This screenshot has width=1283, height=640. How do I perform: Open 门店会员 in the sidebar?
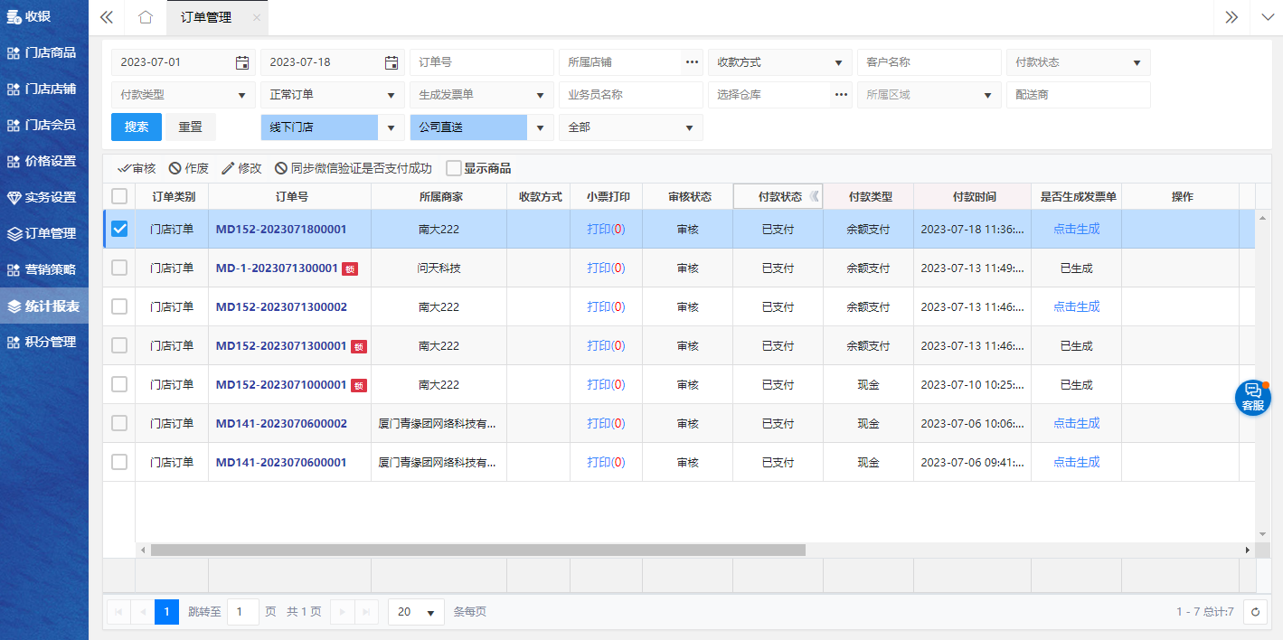pyautogui.click(x=44, y=125)
